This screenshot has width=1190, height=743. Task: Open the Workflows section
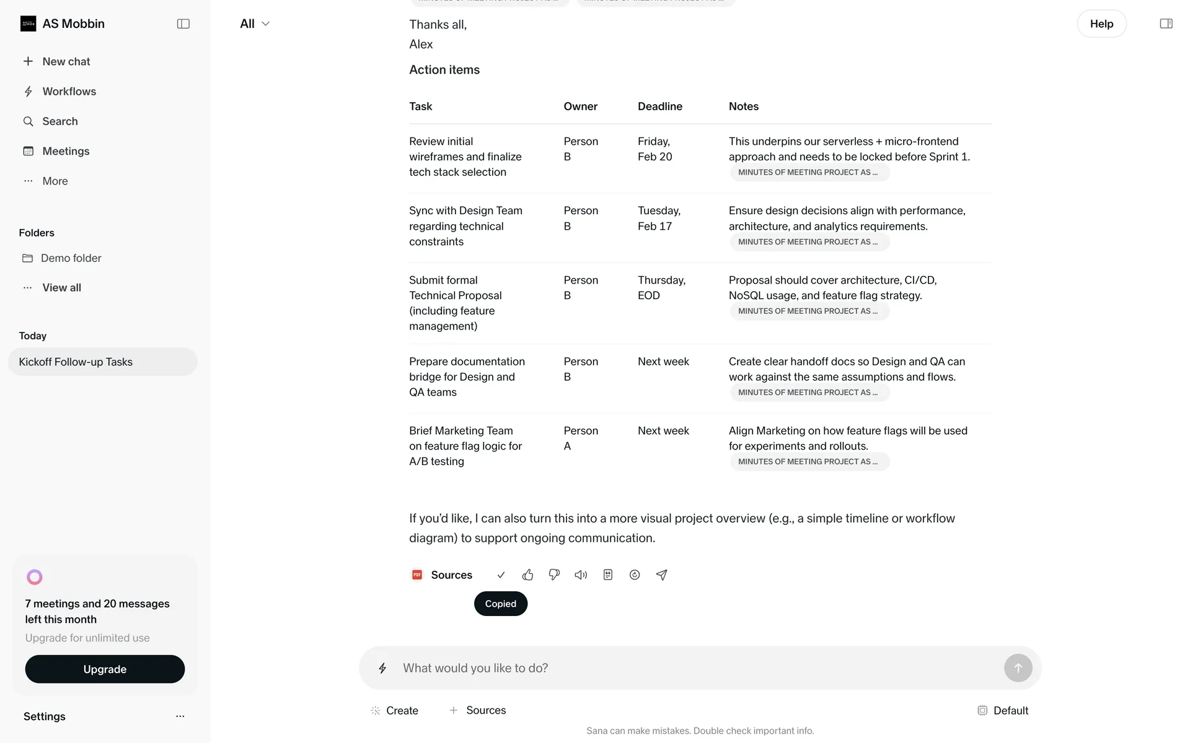coord(69,92)
